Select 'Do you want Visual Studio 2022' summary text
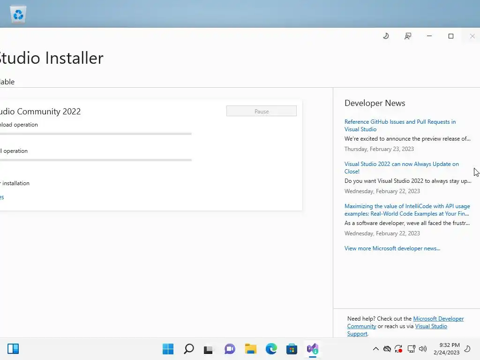The image size is (480, 360). [408, 181]
